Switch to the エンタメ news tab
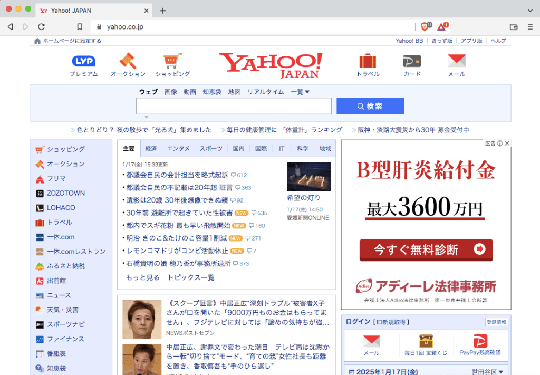540x375 pixels. coord(178,148)
